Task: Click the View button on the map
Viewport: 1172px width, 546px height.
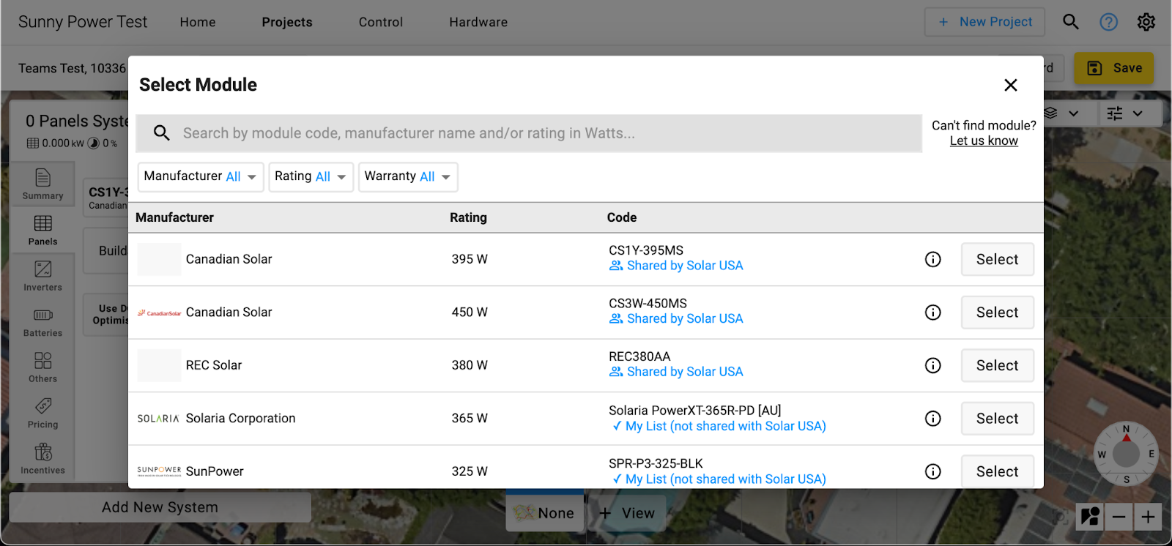Action: [628, 513]
